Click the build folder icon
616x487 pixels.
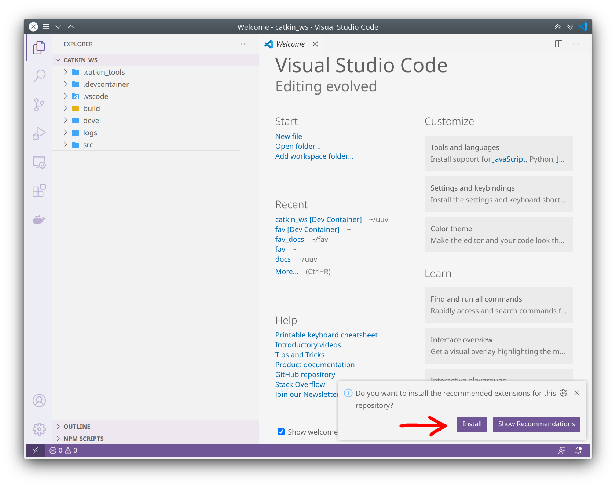coord(76,108)
